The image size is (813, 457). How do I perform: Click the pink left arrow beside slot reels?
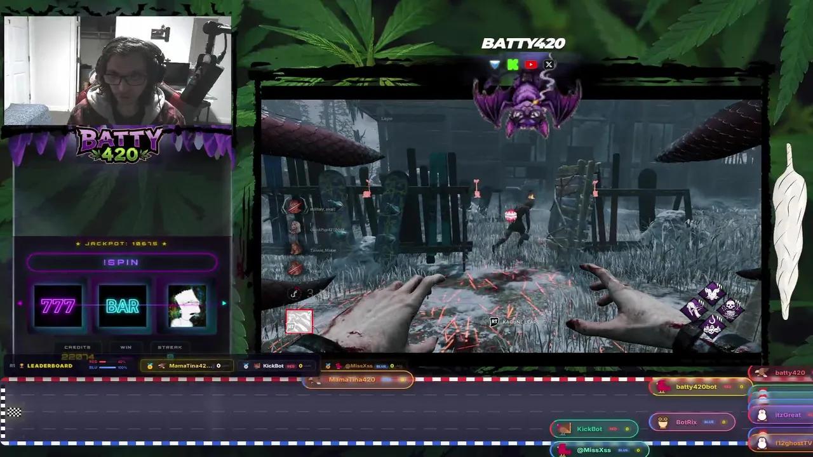click(x=20, y=303)
